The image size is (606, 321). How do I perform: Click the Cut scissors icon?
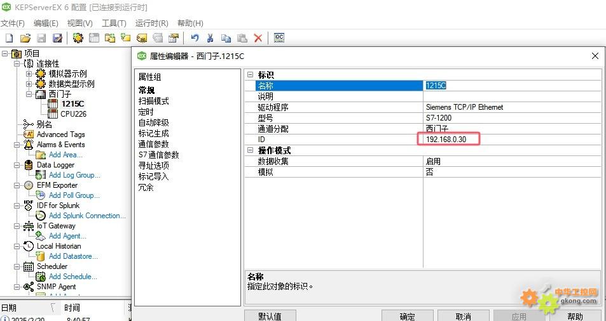coord(210,38)
